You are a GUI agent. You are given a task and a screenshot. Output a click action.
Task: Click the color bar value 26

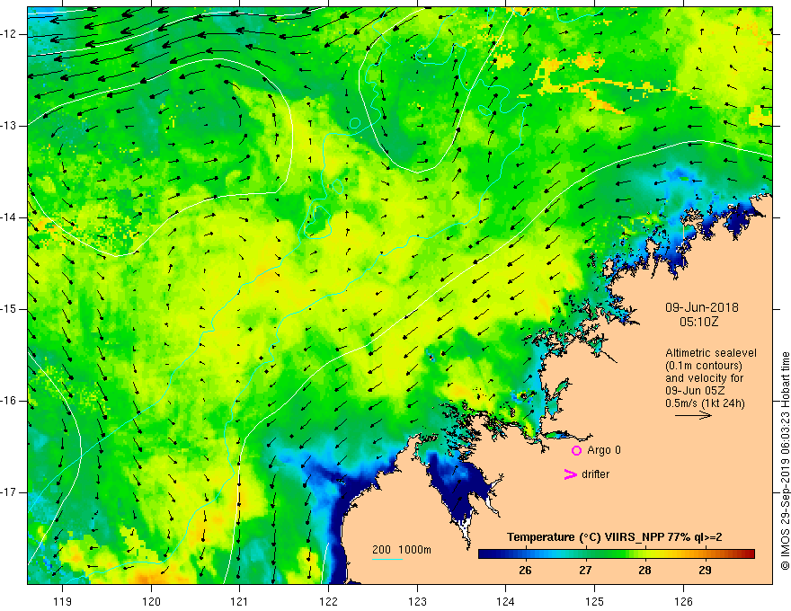point(525,571)
